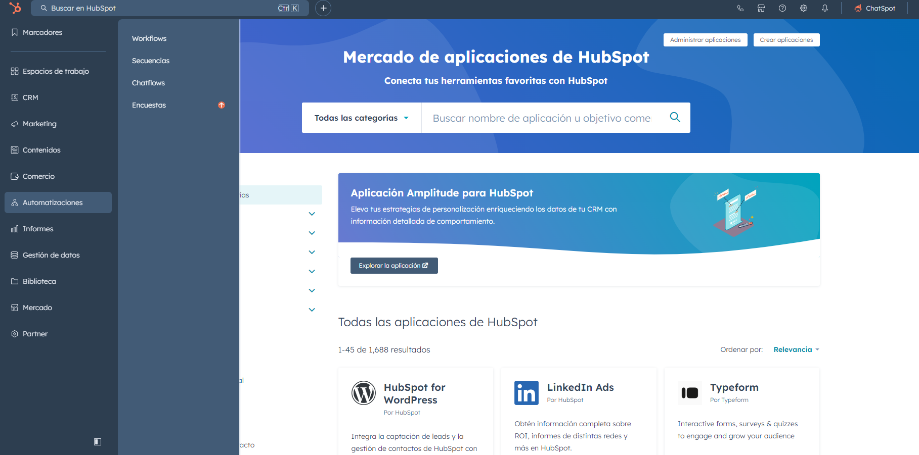Expand the sixth category filter chevron
Screen dimensions: 919x455
pyautogui.click(x=312, y=310)
